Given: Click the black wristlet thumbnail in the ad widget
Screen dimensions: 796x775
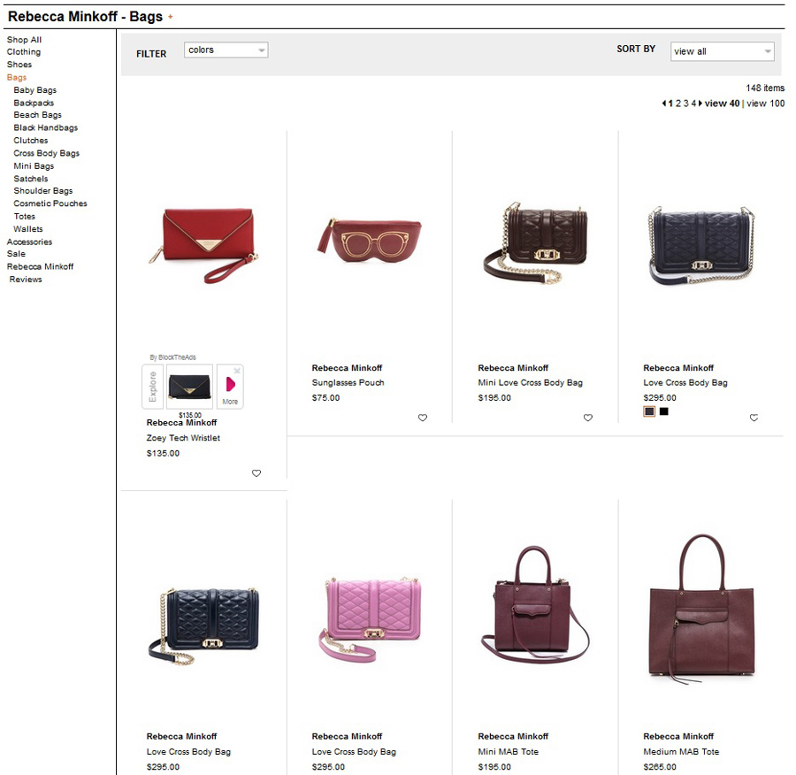Looking at the screenshot, I should [189, 387].
